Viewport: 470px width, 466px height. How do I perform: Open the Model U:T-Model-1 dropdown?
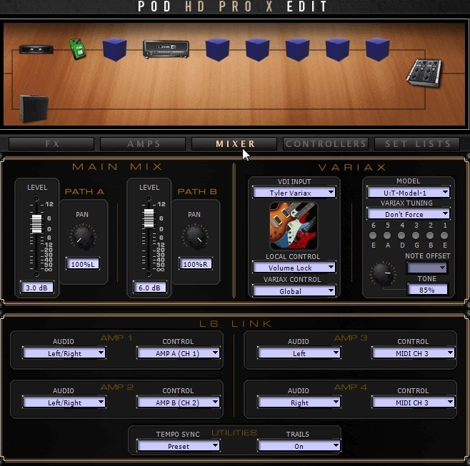(409, 192)
